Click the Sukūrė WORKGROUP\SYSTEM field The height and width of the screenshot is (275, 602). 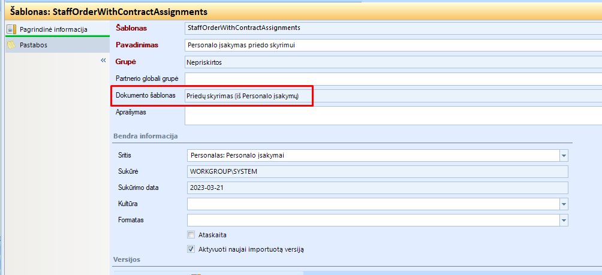(377, 171)
